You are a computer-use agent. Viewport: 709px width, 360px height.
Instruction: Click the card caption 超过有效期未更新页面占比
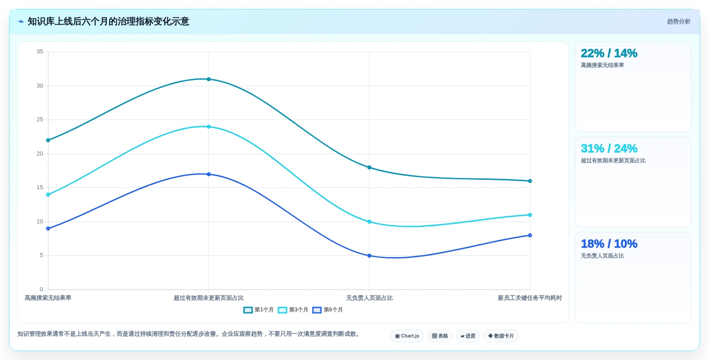pyautogui.click(x=613, y=160)
